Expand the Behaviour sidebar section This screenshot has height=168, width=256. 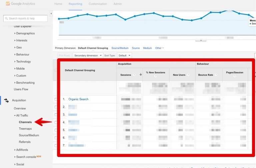click(22, 55)
